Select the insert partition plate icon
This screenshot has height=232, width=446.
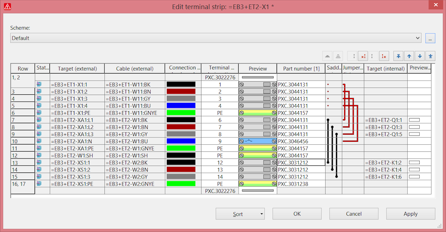coord(338,56)
